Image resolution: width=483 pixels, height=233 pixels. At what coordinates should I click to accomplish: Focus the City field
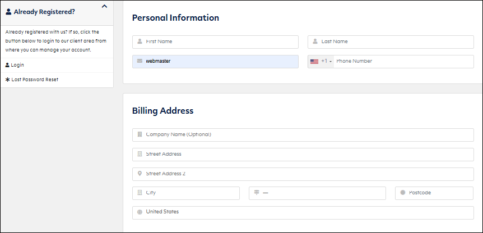186,193
